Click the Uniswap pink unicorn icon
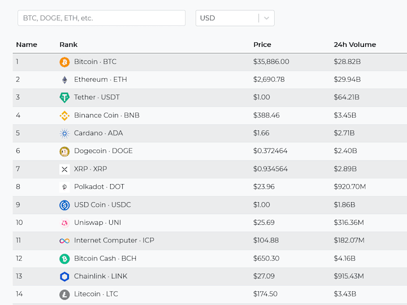 pyautogui.click(x=64, y=223)
